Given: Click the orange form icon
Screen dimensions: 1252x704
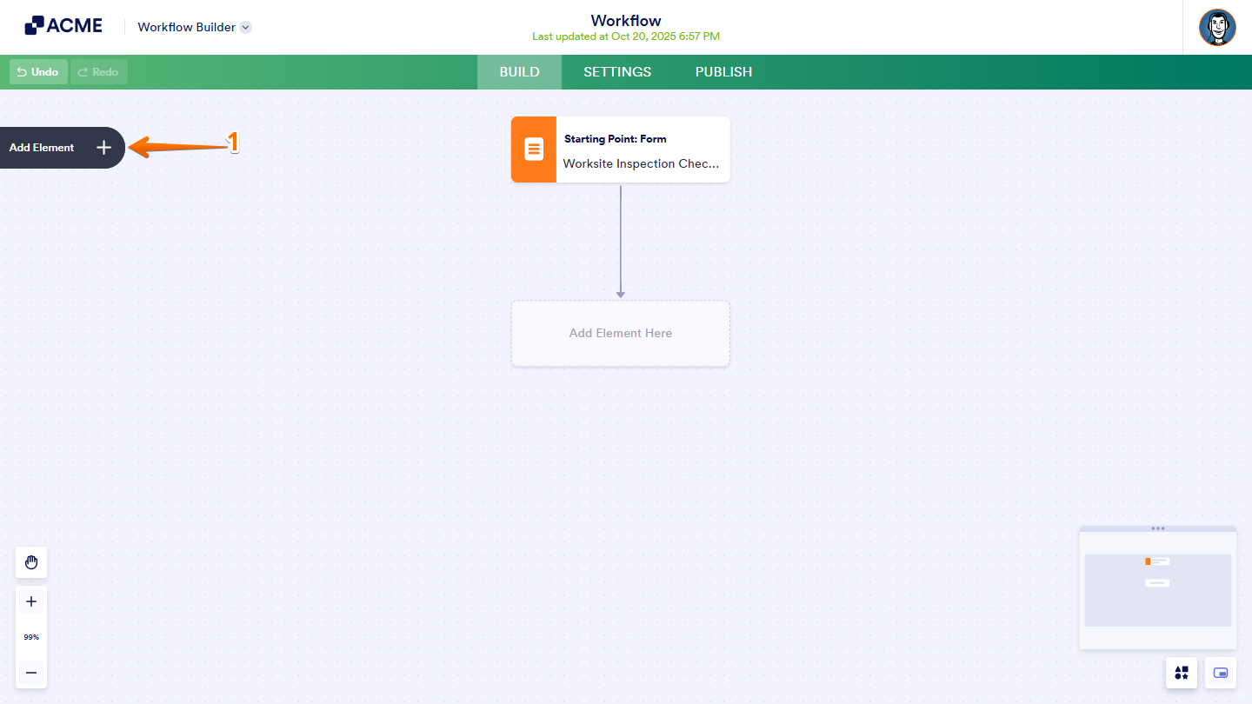Looking at the screenshot, I should (x=534, y=149).
